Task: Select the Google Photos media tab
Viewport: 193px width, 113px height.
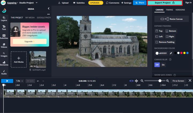Action: pyautogui.click(x=44, y=17)
